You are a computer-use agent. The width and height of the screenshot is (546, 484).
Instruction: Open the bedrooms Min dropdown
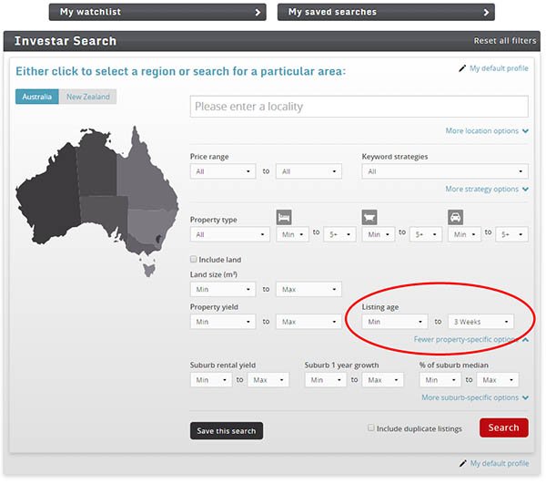pos(292,234)
